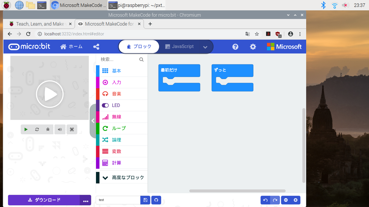Open the language dropdown beside JavaScript
This screenshot has width=369, height=207.
pos(205,47)
